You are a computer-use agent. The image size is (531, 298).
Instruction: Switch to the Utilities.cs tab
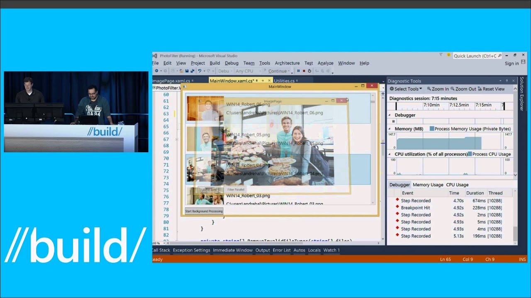pos(284,81)
